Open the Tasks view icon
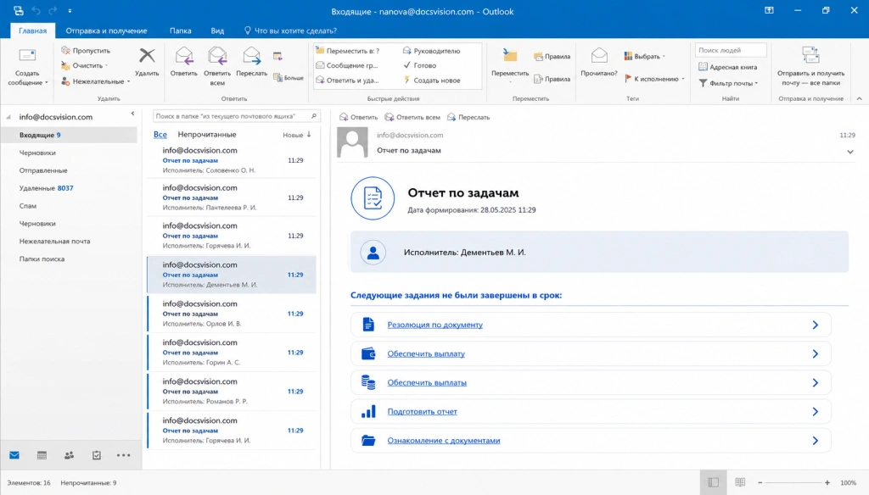 tap(97, 455)
